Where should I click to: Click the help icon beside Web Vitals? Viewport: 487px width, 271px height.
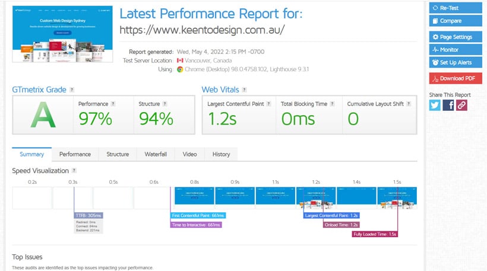(245, 90)
